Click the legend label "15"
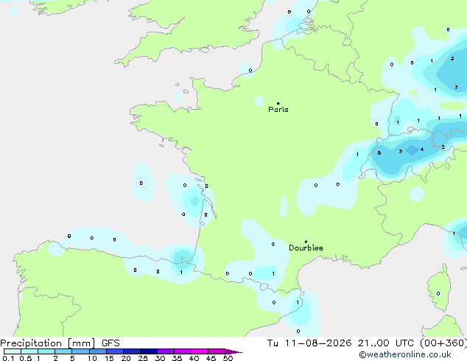Screen dimensions: 467x361 [x=109, y=358]
